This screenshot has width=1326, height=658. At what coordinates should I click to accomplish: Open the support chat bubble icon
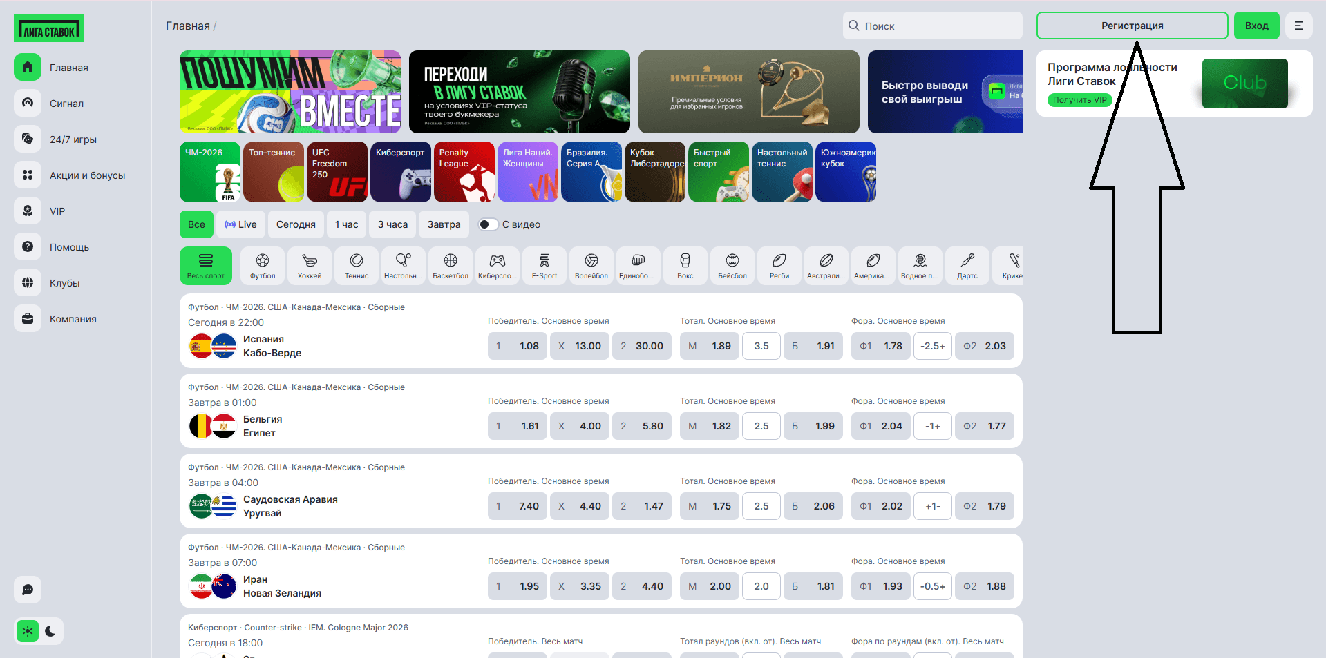(28, 590)
